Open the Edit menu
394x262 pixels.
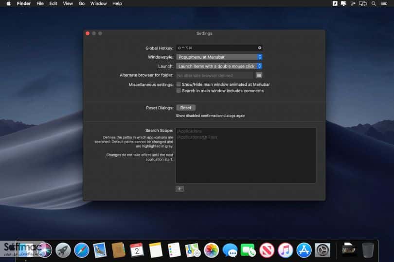coord(53,3)
